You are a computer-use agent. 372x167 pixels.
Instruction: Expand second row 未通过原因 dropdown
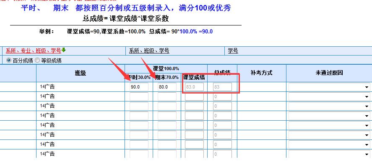(x=329, y=97)
